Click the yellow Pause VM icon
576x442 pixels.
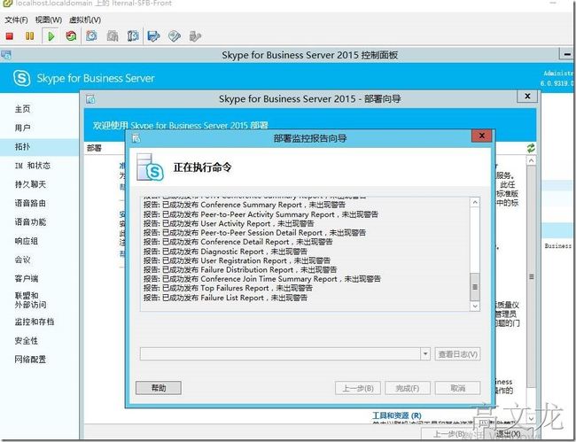(x=30, y=36)
